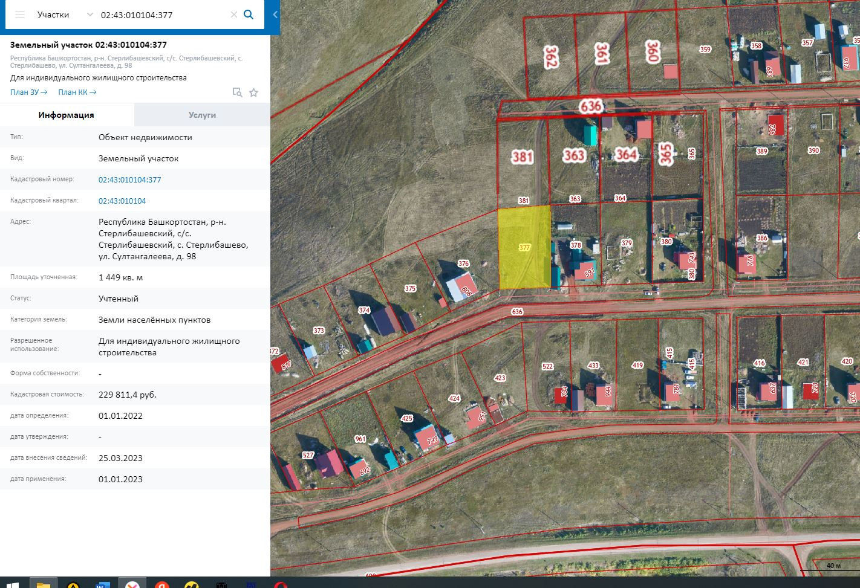The image size is (860, 588).
Task: Open the Участки search type dropdown
Action: click(65, 15)
